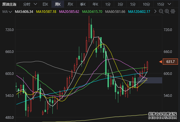The width and height of the screenshot is (180, 122).
Task: Click the MA30:615.70 indicator value
Action: click(x=92, y=12)
